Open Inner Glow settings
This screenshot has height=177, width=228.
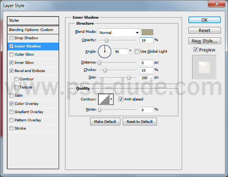tap(24, 63)
